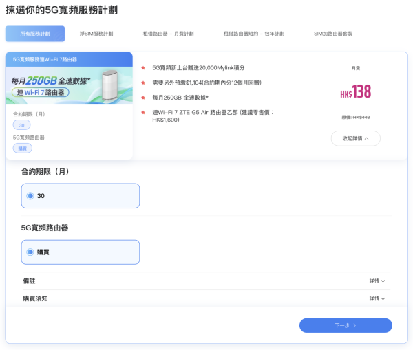Click the small 30 contract pill
The height and width of the screenshot is (350, 413).
tap(21, 125)
